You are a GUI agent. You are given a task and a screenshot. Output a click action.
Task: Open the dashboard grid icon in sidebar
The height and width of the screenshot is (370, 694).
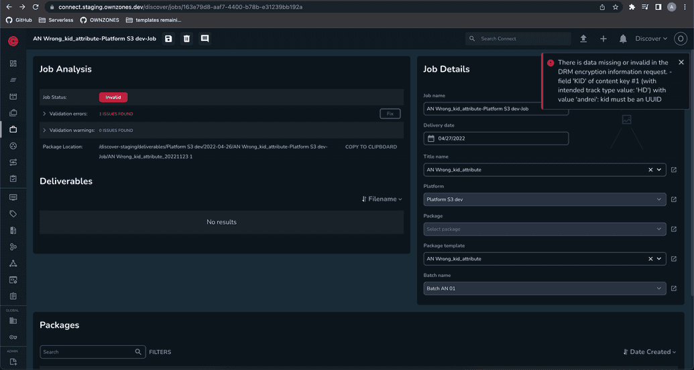[x=13, y=64]
